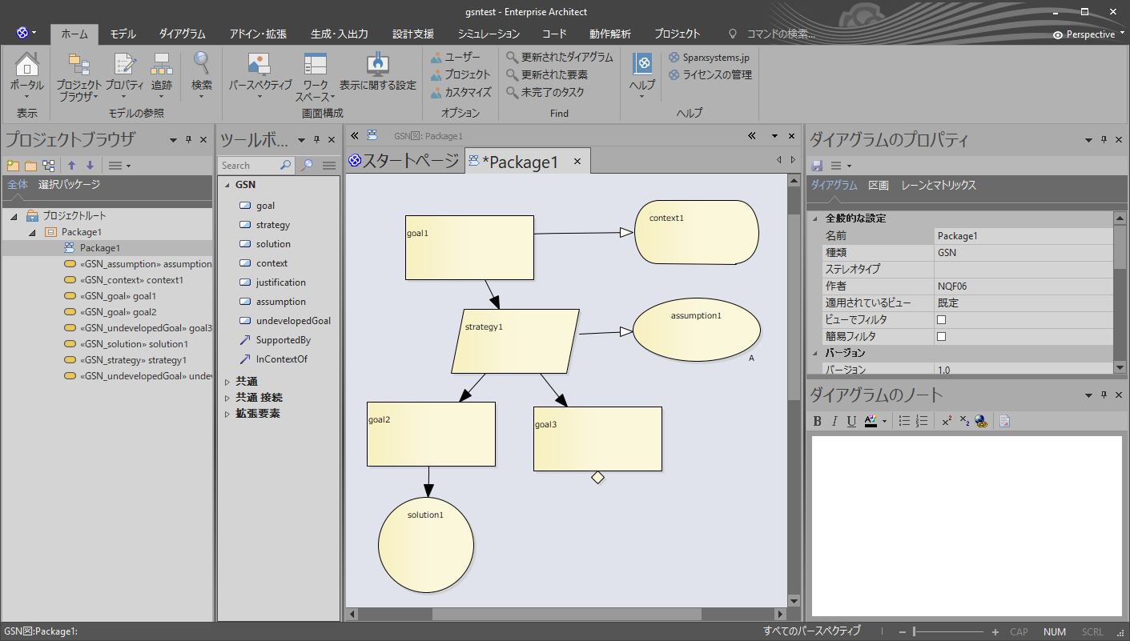The image size is (1130, 641).
Task: Open the Sparxsystems.jp help link
Action: pos(710,57)
